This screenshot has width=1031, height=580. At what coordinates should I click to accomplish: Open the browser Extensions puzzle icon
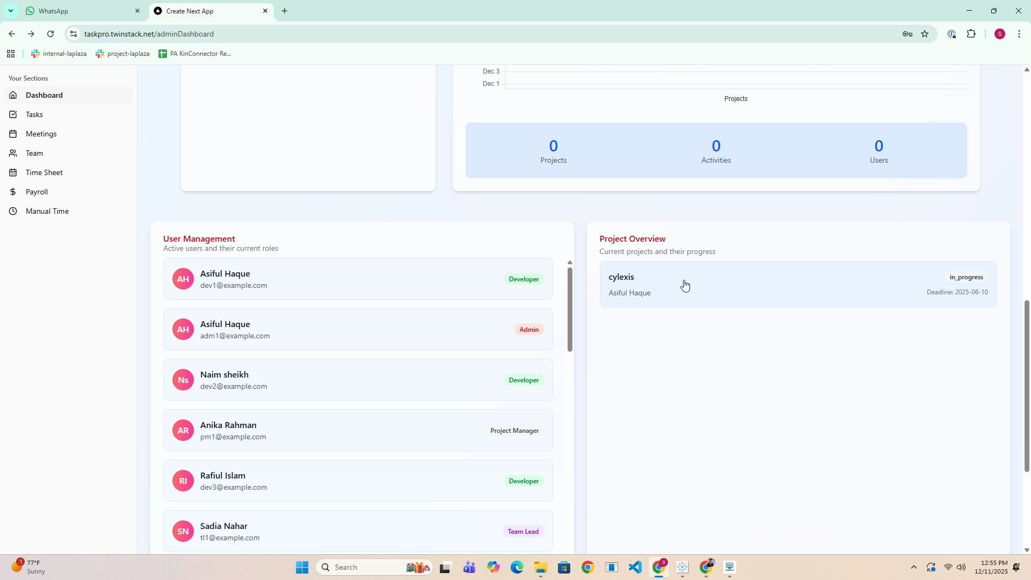[x=971, y=34]
